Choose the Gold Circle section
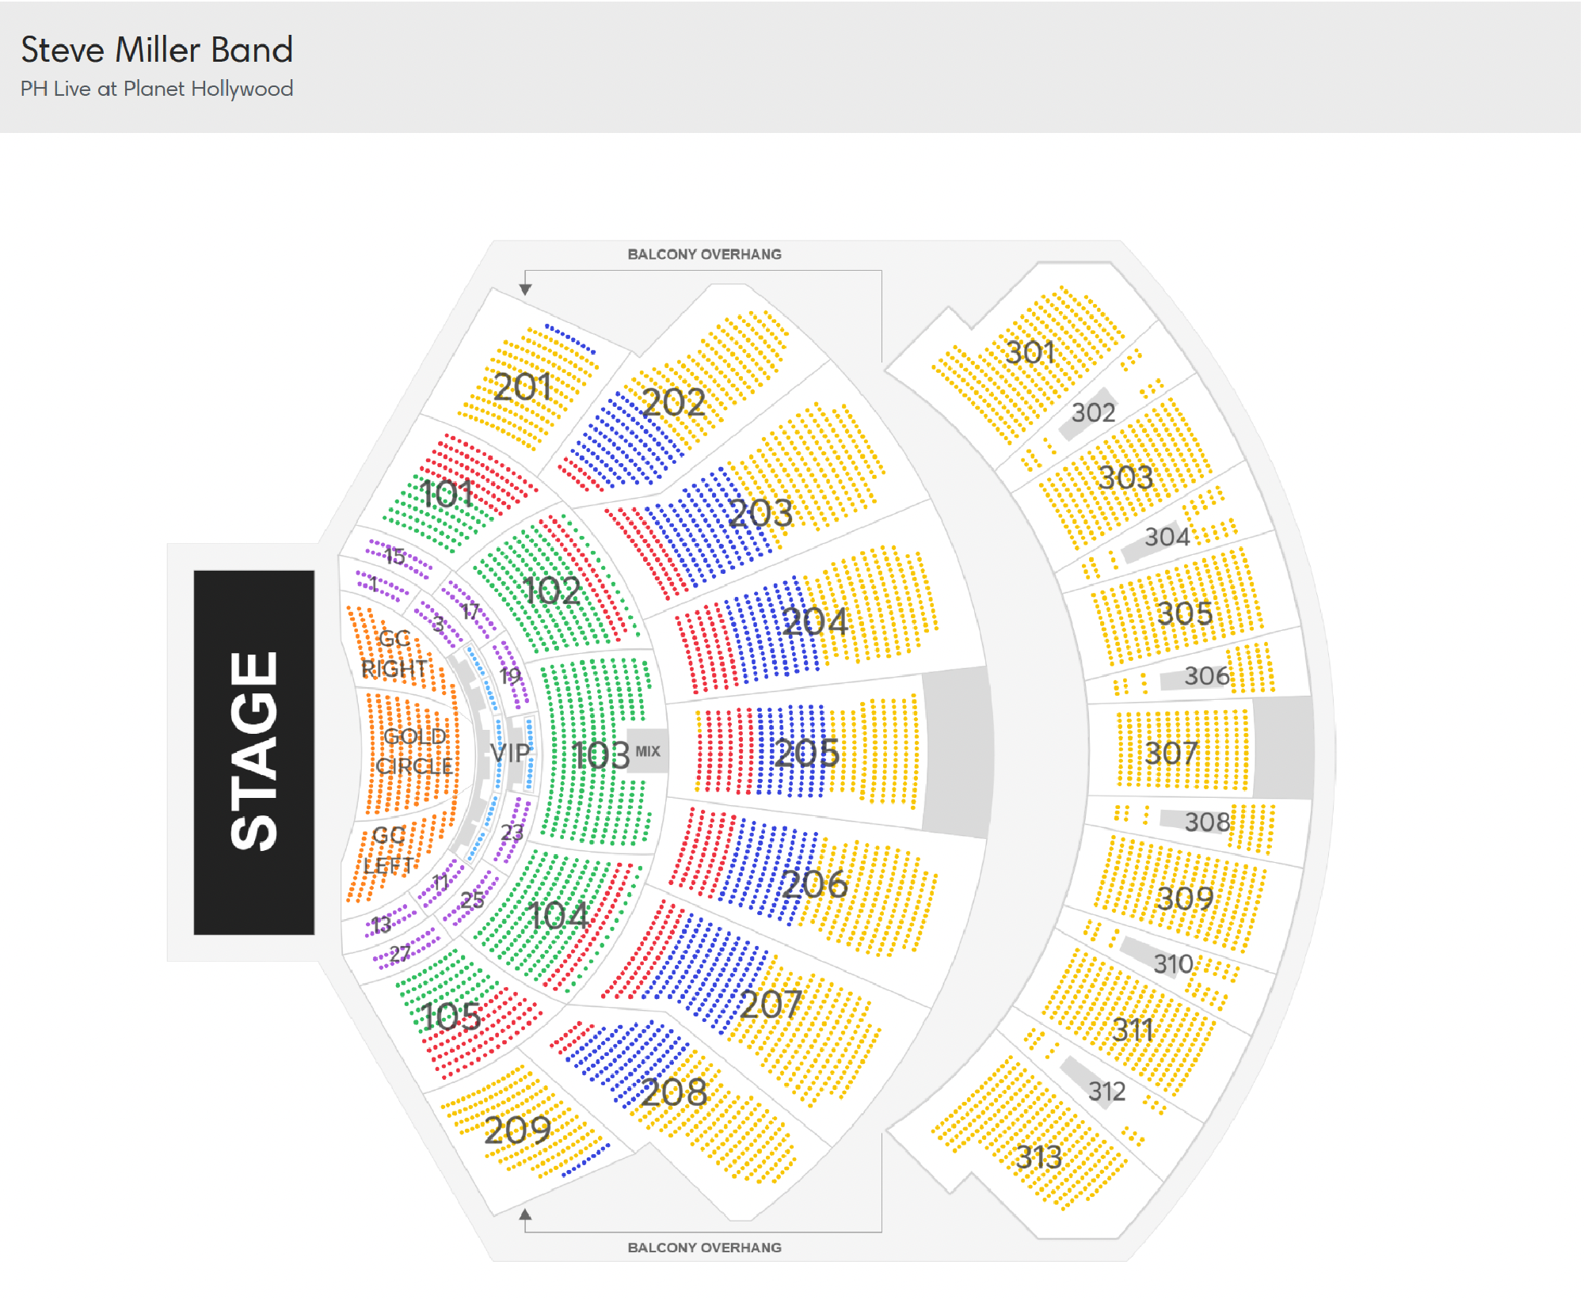Image resolution: width=1584 pixels, height=1299 pixels. (413, 752)
